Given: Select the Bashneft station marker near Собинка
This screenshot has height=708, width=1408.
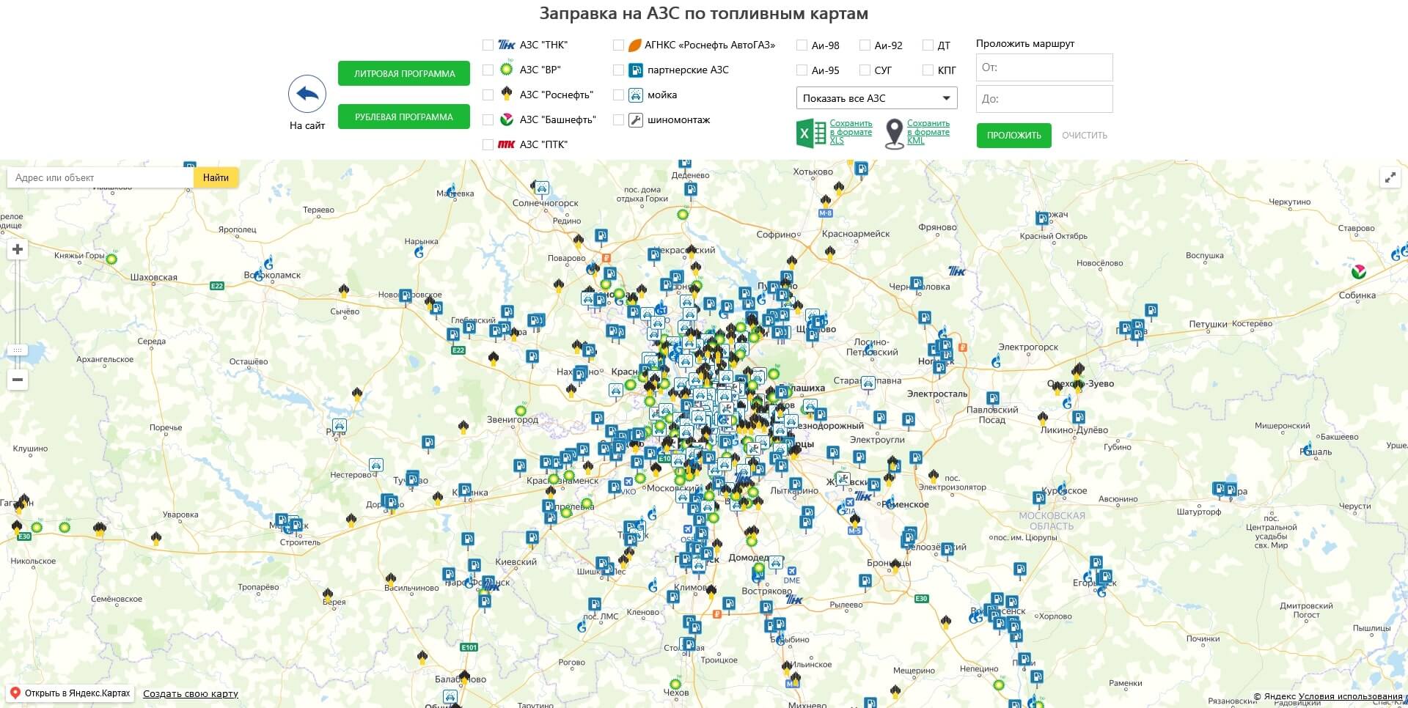Looking at the screenshot, I should [1359, 271].
